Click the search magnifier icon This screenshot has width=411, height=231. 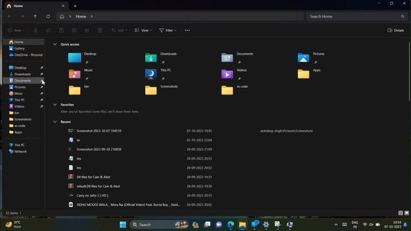coord(403,17)
